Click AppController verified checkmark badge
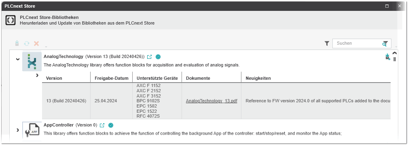This screenshot has width=408, height=145. (x=111, y=125)
